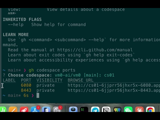Click the INHERITED FLAGS heading
Image resolution: width=160 pixels, height=120 pixels.
[22, 19]
